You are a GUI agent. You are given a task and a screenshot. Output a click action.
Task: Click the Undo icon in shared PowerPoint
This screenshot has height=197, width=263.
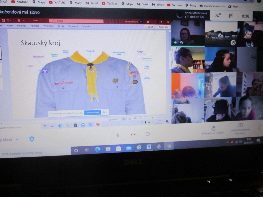(8, 20)
